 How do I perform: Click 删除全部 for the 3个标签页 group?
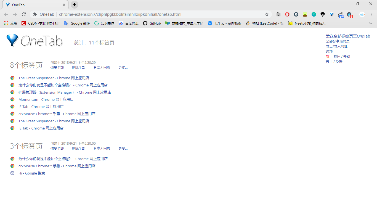[79, 148]
